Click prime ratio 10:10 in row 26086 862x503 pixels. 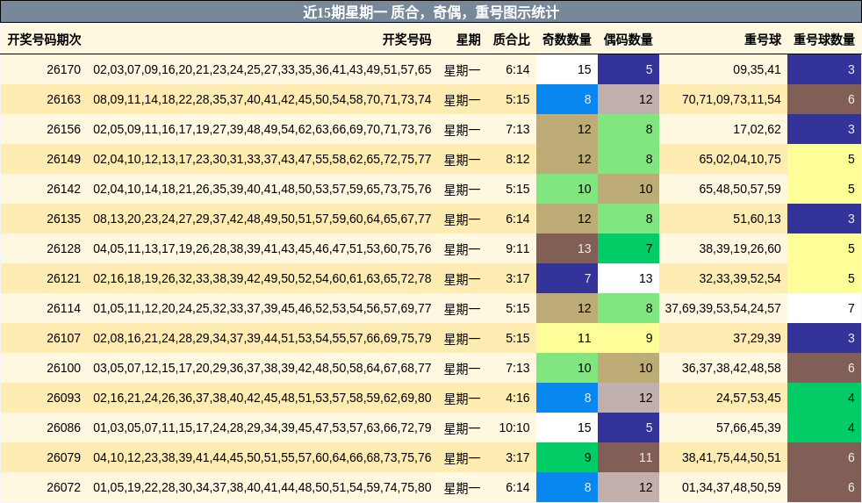click(x=514, y=428)
